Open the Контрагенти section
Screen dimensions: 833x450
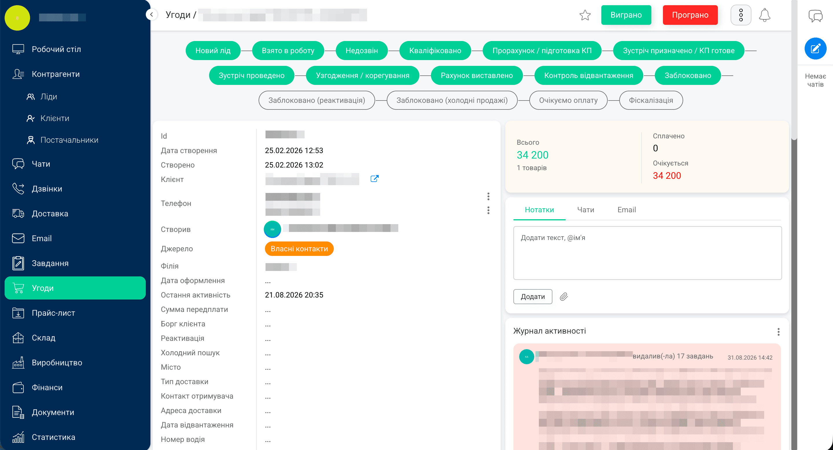[75, 74]
